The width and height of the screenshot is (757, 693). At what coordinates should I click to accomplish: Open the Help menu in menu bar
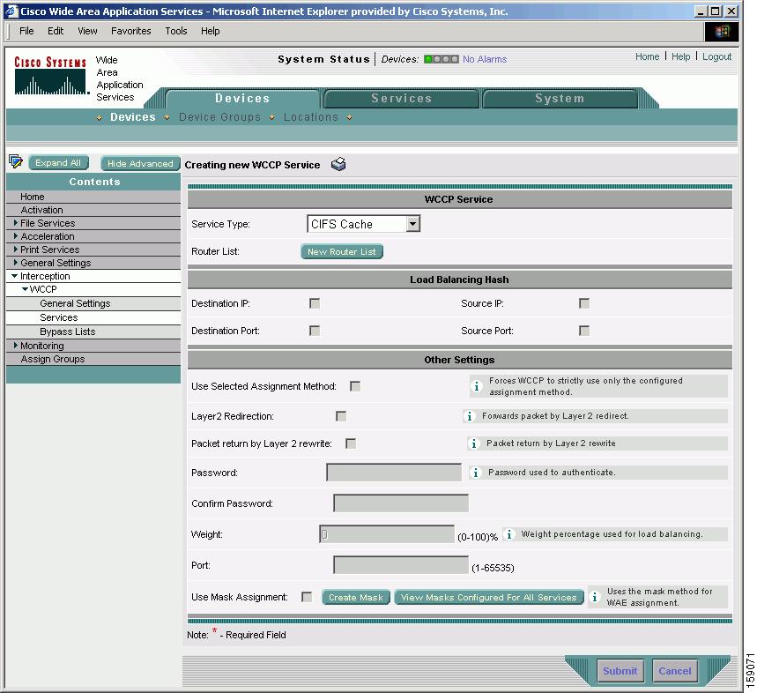[211, 31]
